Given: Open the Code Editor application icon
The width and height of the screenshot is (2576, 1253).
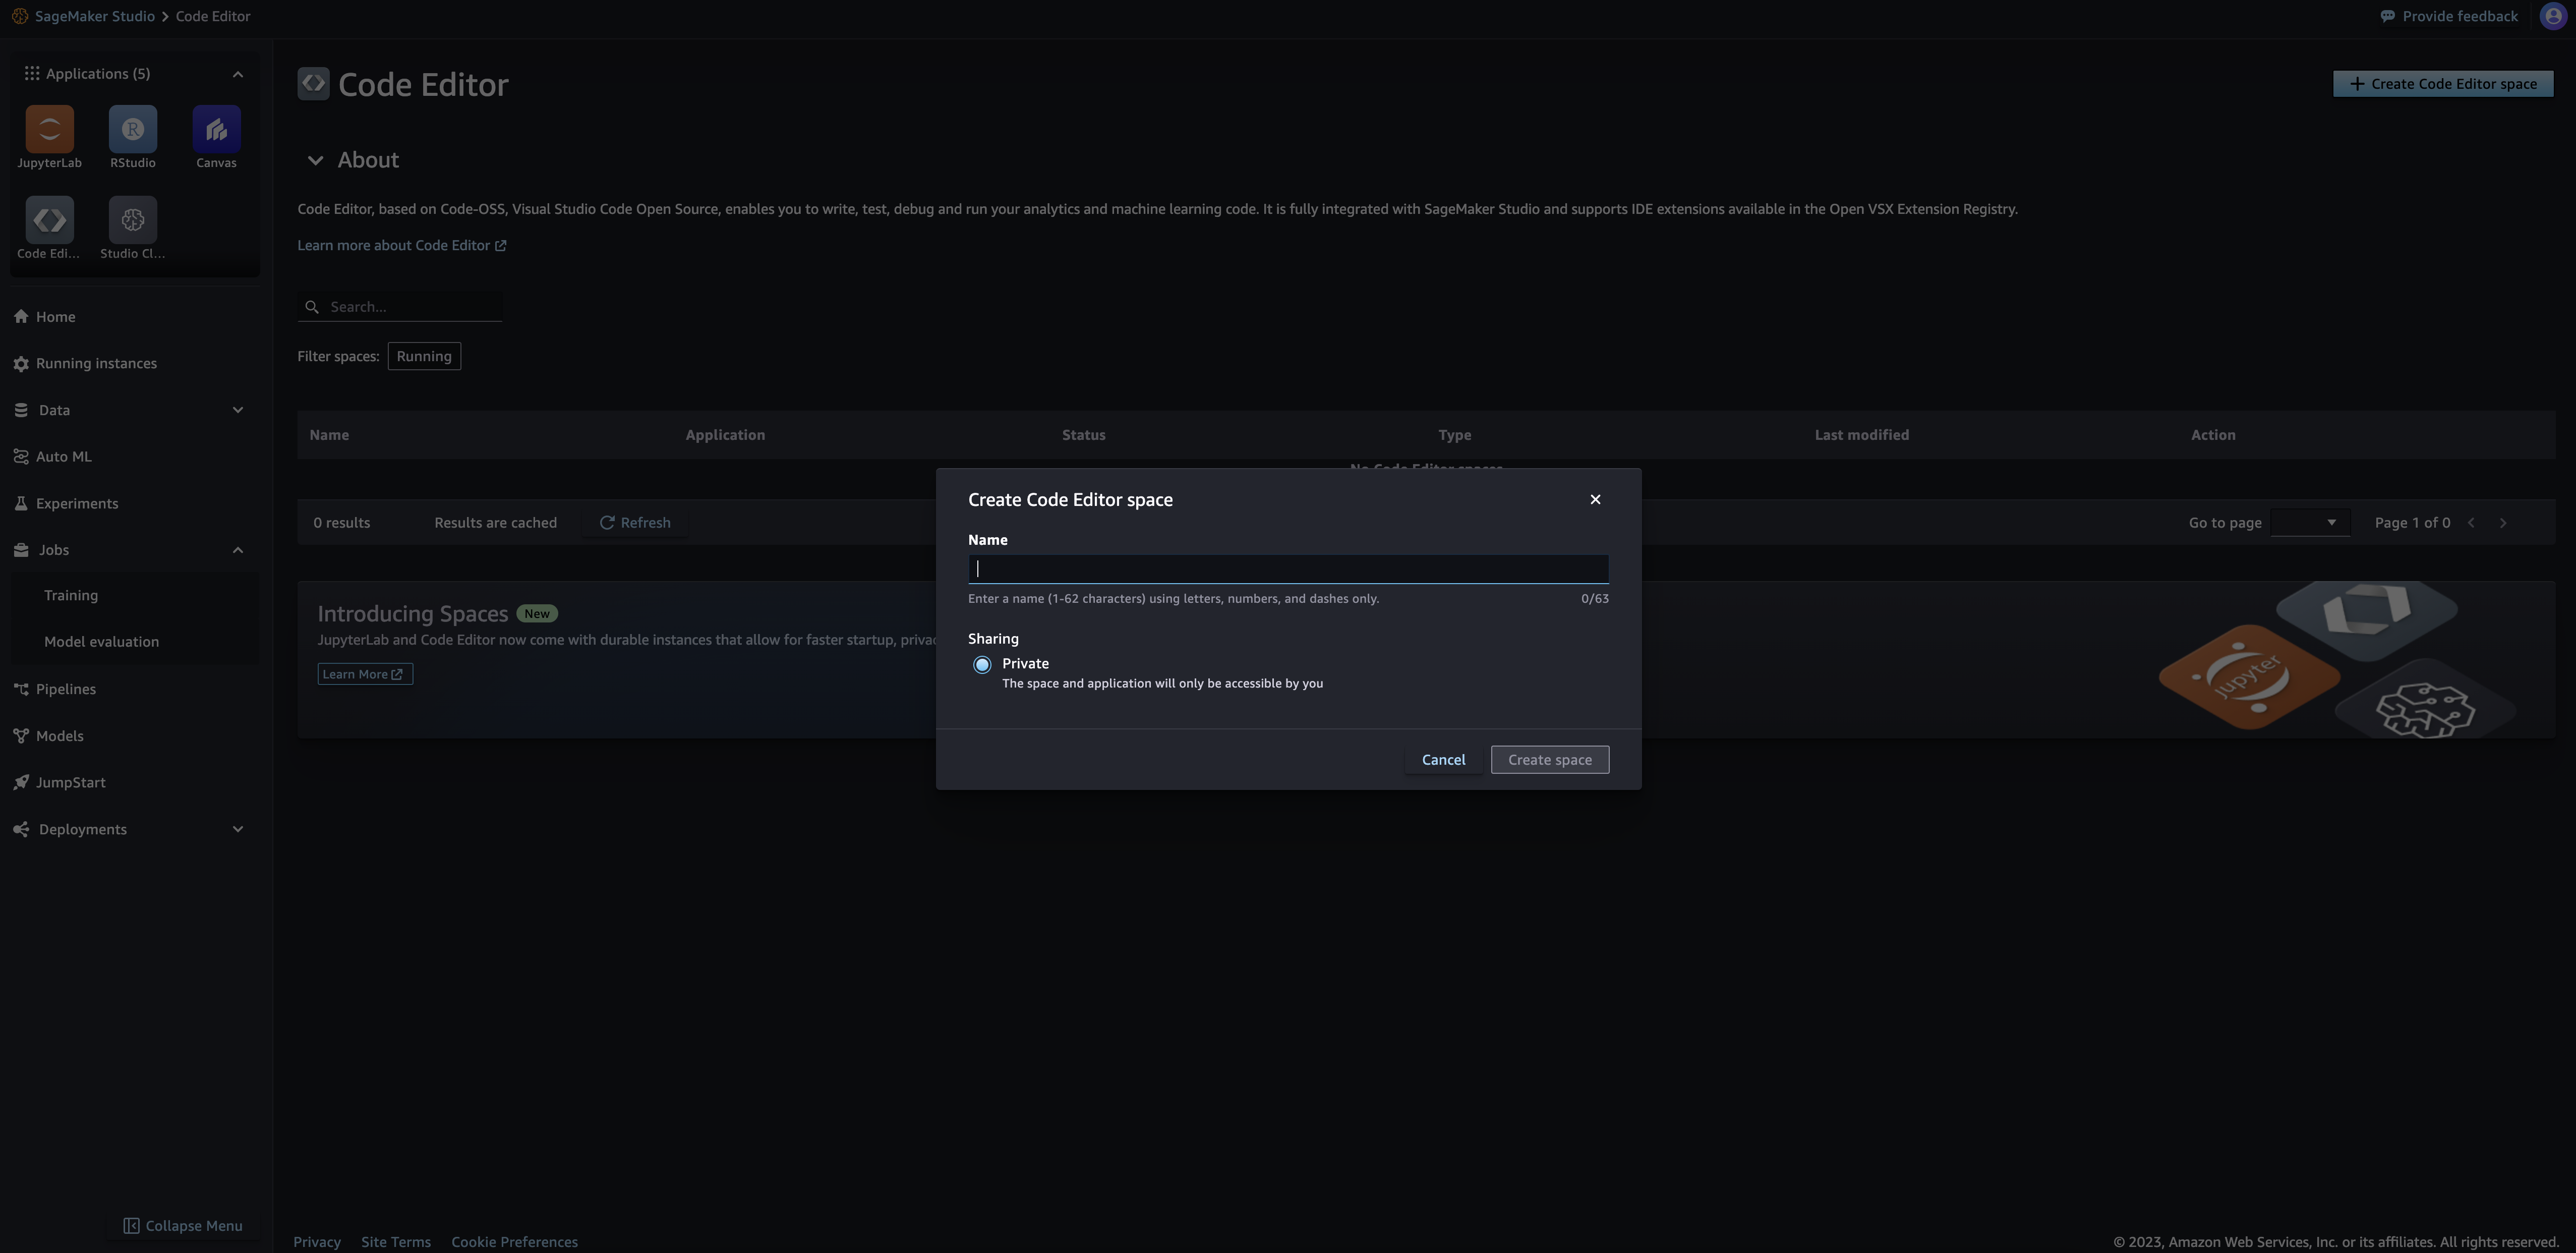Looking at the screenshot, I should click(x=48, y=219).
